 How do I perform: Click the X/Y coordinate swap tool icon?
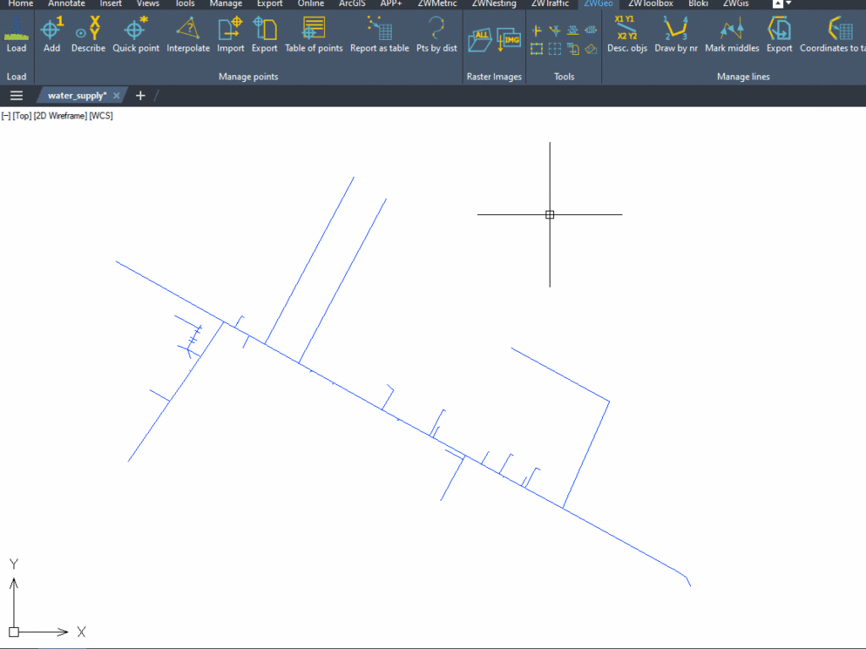[x=555, y=30]
